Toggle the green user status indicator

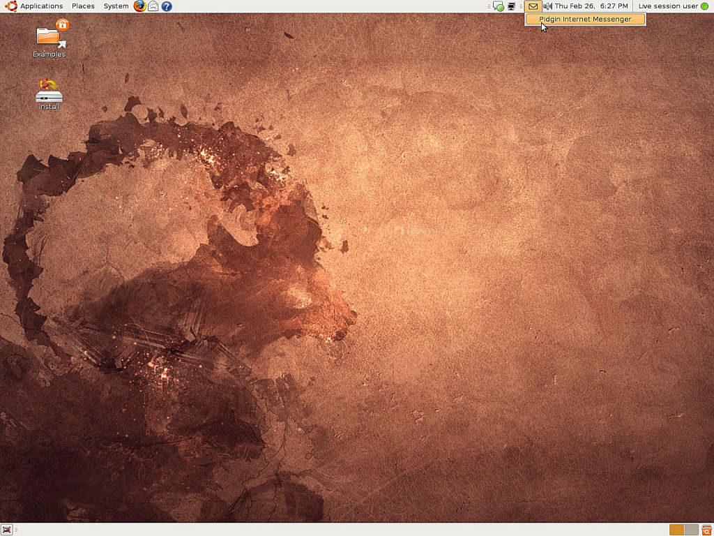[705, 6]
